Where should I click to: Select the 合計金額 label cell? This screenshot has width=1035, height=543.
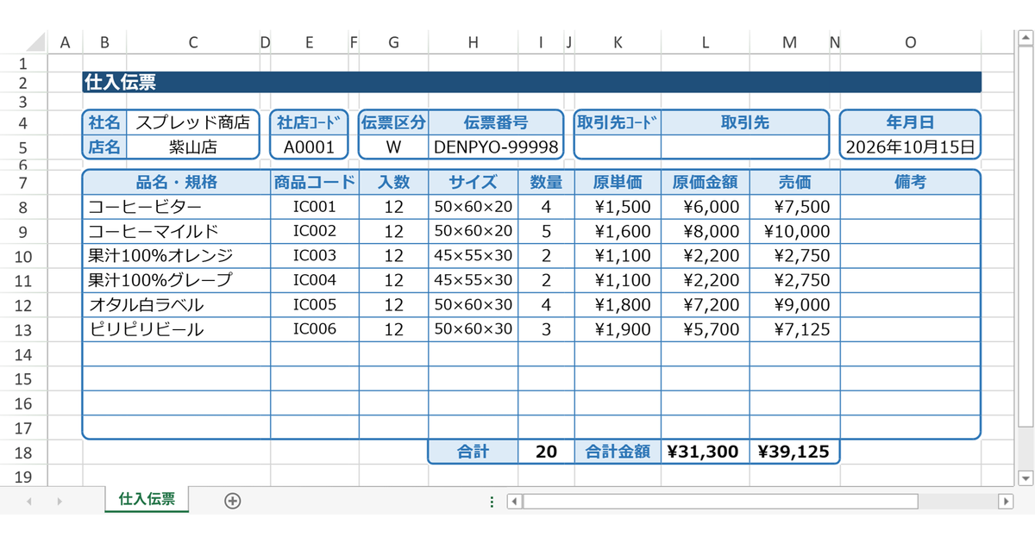point(618,452)
